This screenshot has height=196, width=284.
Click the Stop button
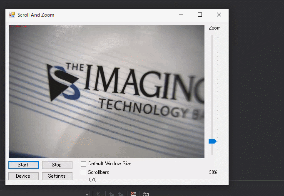tap(57, 165)
